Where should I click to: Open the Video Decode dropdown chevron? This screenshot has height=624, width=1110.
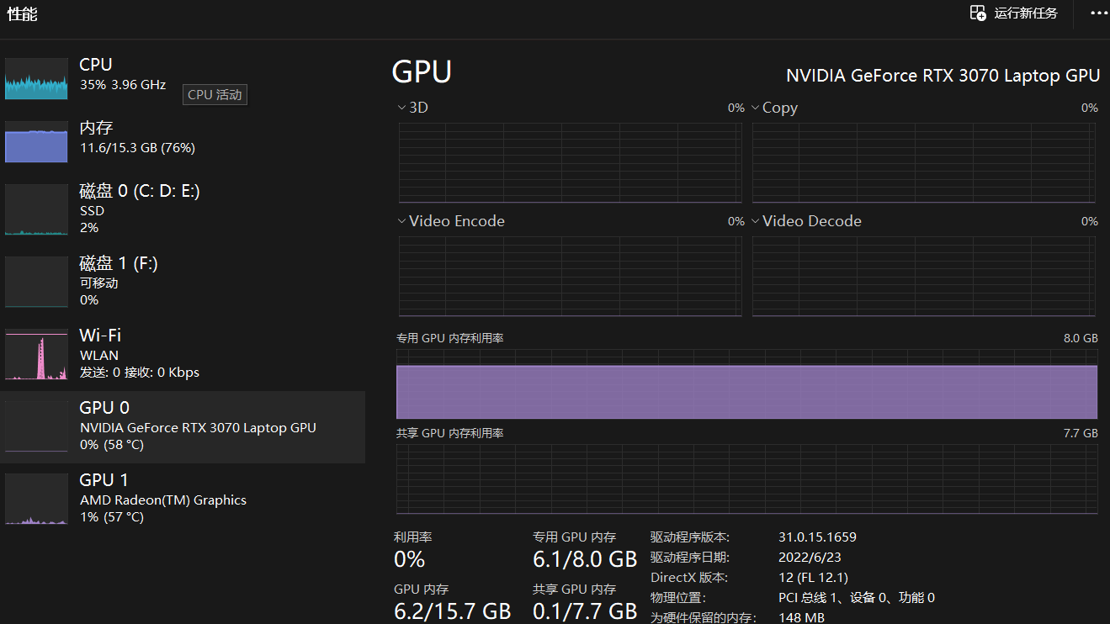[x=755, y=221]
